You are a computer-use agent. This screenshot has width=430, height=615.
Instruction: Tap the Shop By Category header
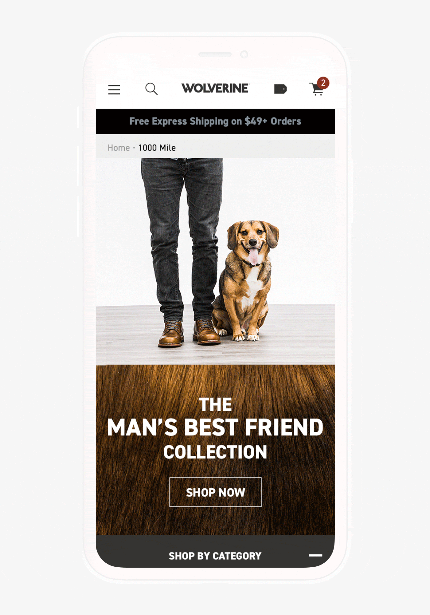point(215,555)
